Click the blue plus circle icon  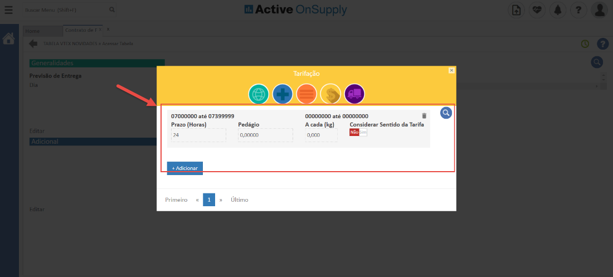pos(283,94)
